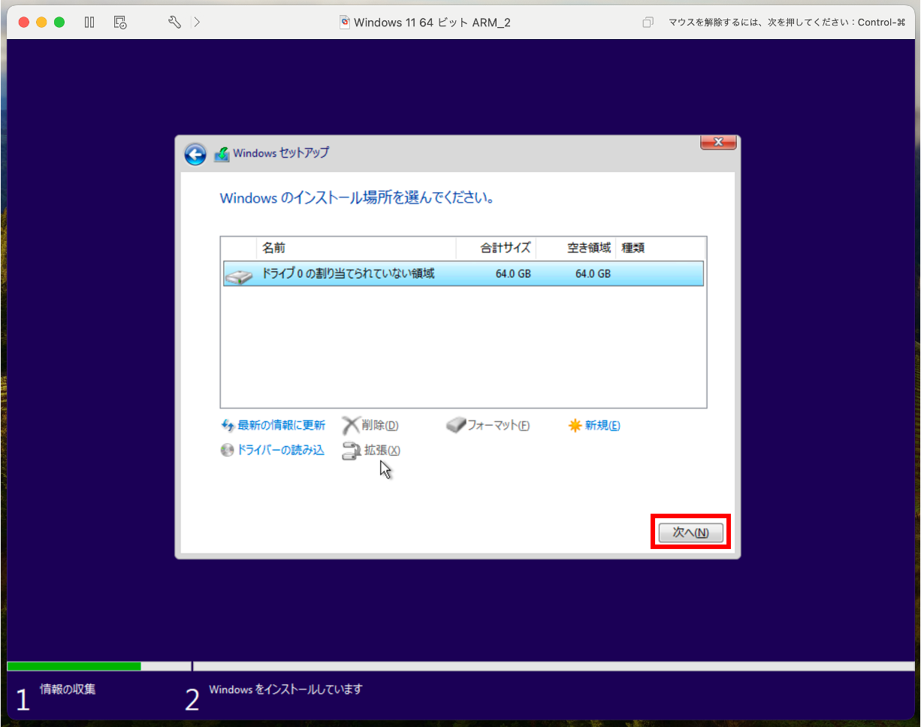
Task: Click the Windows のインストール場所を選んでください heading
Action: (x=357, y=198)
